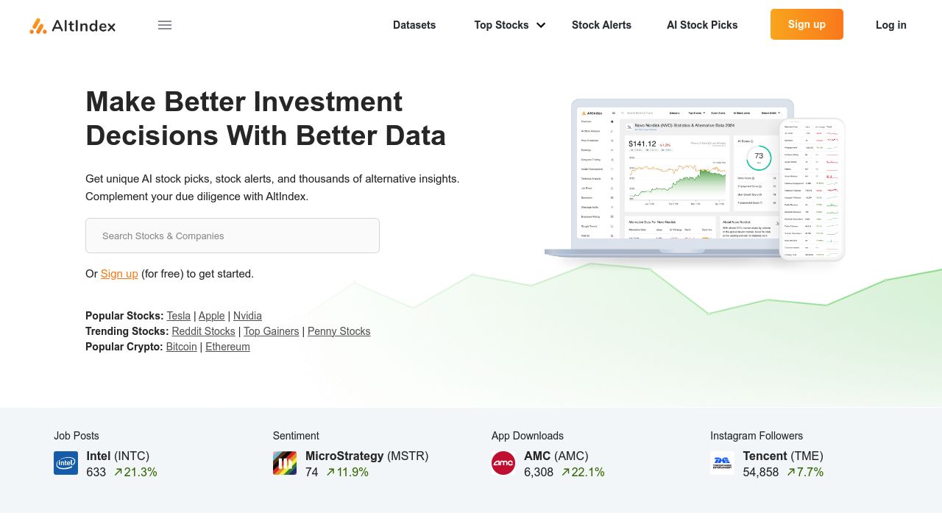Viewport: 942px width, 530px height.
Task: View Top Gainers link
Action: pos(272,331)
